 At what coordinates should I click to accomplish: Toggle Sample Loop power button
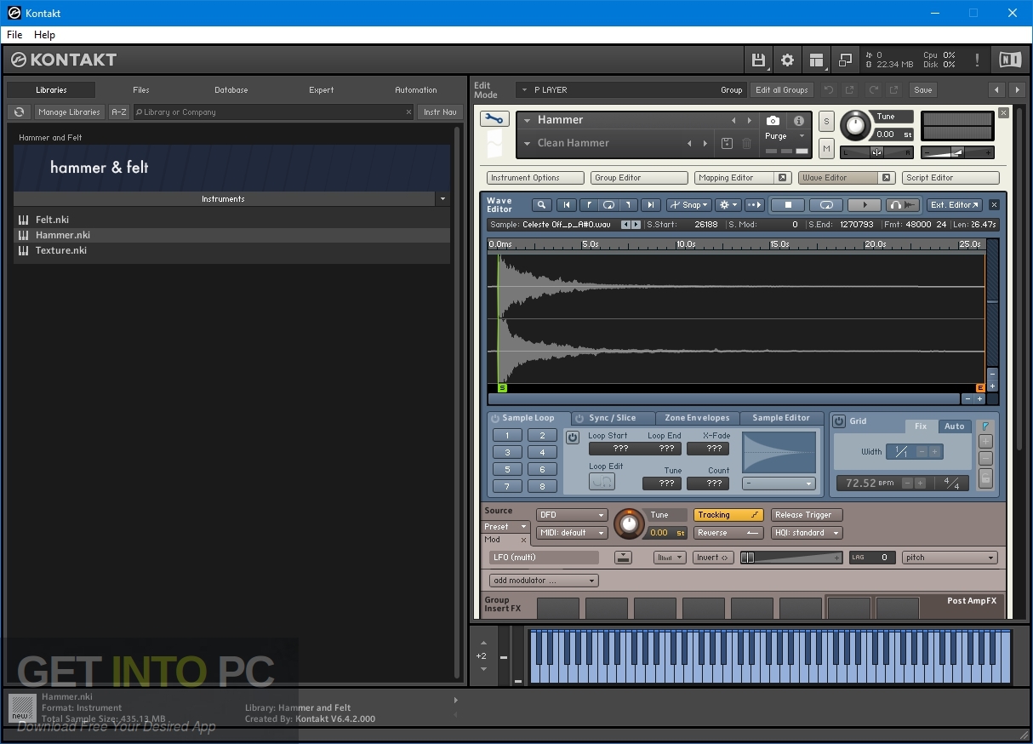coord(495,418)
